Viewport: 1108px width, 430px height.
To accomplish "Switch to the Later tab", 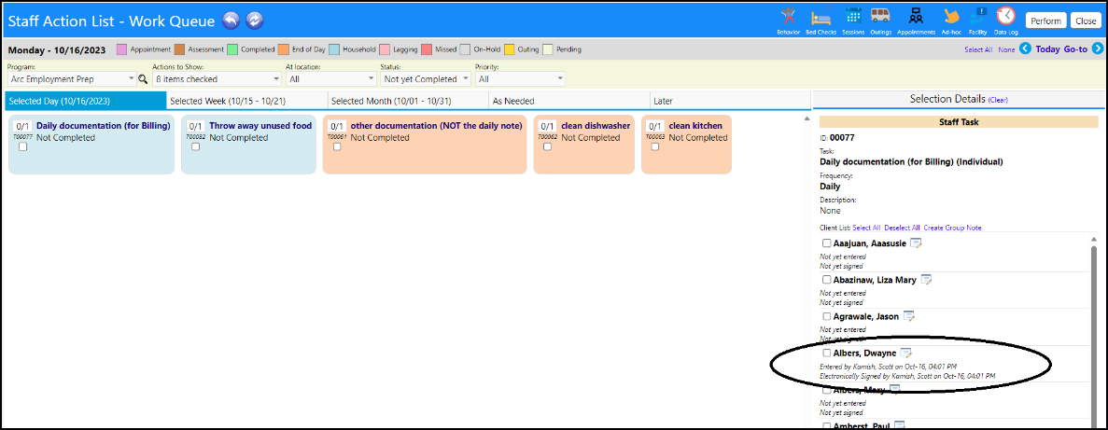I will 730,101.
